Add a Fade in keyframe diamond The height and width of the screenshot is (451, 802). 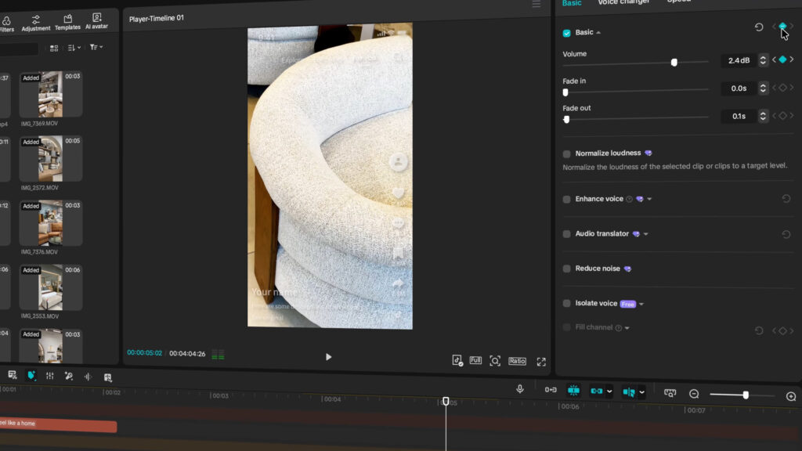tap(782, 88)
